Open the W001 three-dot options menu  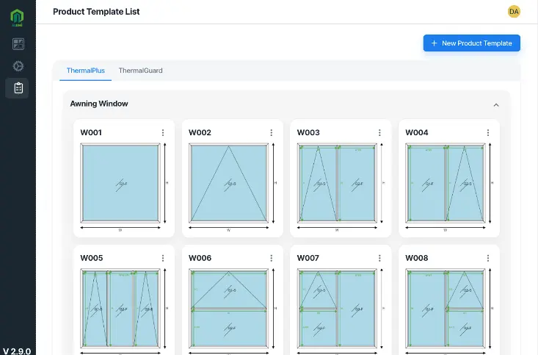tap(163, 132)
